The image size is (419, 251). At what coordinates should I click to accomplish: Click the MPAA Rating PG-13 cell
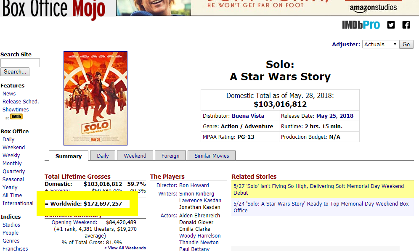click(x=240, y=137)
